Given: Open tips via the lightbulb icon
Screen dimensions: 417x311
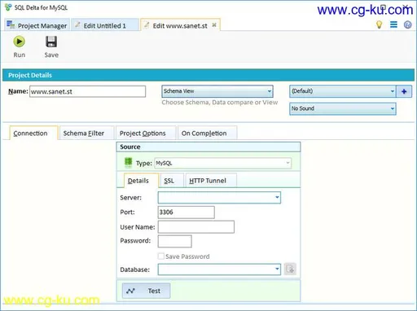Looking at the screenshot, I should pyautogui.click(x=379, y=24).
